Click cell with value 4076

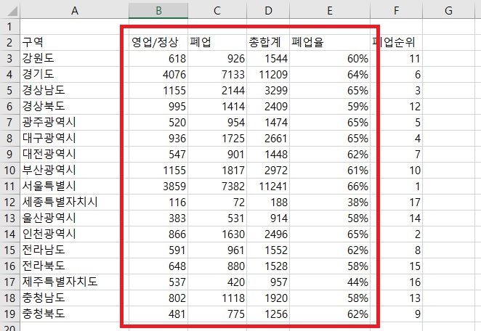[x=158, y=74]
